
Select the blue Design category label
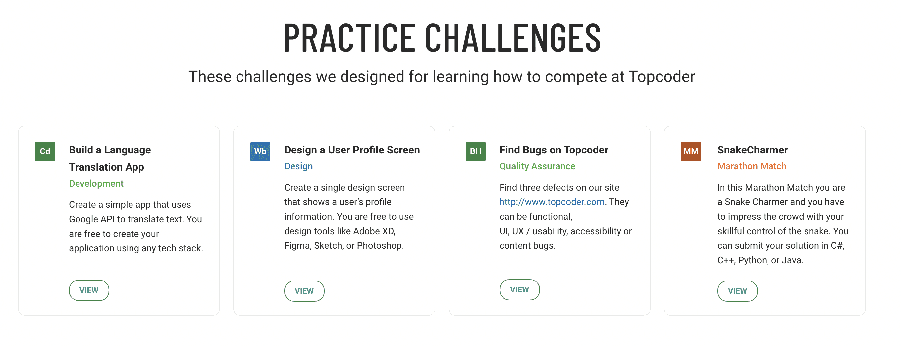[x=298, y=166]
